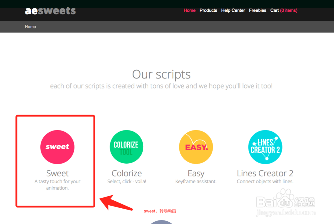Click the Easy script title
Image resolution: width=334 pixels, height=224 pixels.
click(x=196, y=174)
